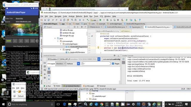
Task: Click Cortana Ask me anything search box
Action: [x=31, y=104]
